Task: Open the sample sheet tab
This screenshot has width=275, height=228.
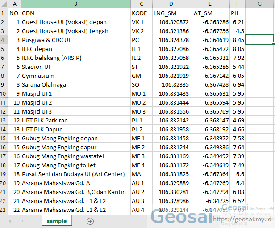Action: coord(57,221)
